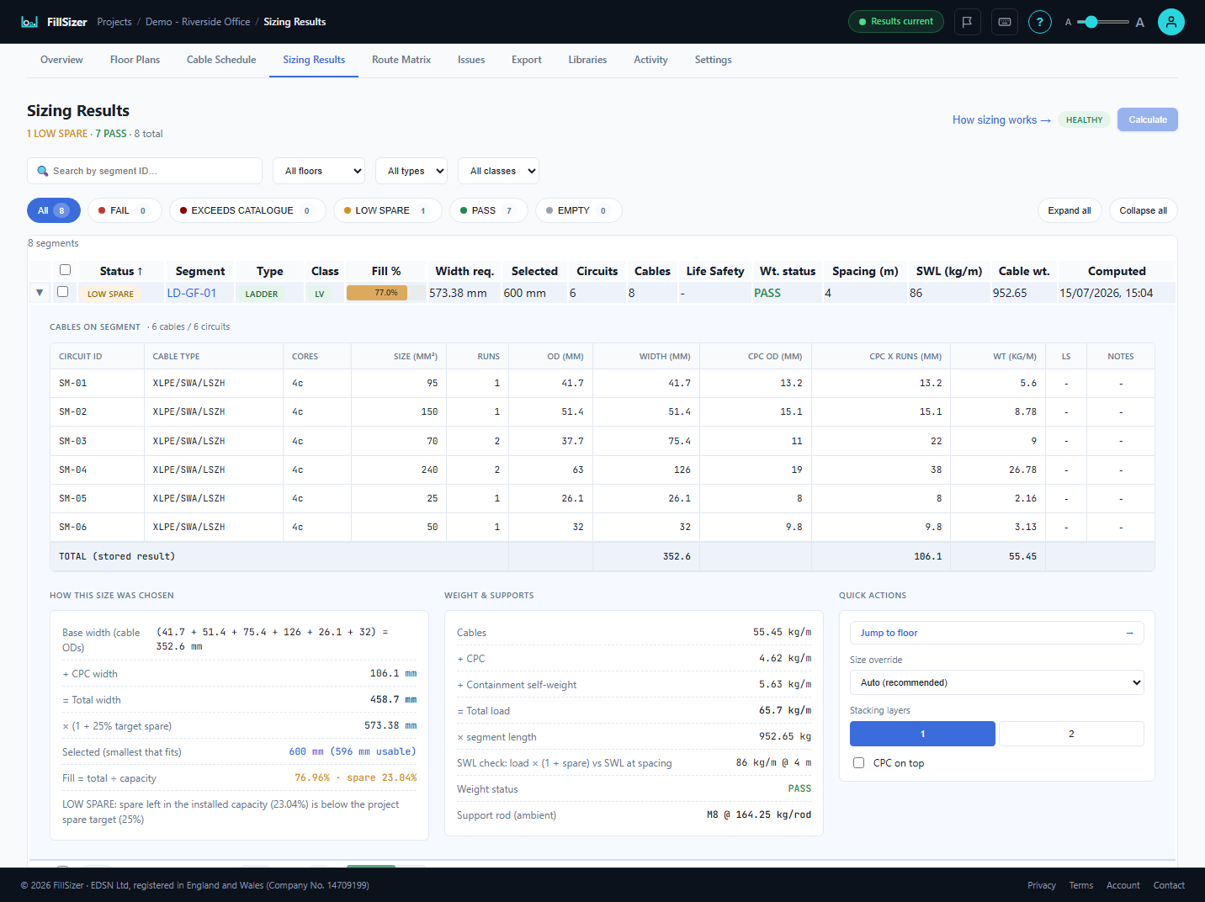Open the help question mark icon

pyautogui.click(x=1040, y=22)
